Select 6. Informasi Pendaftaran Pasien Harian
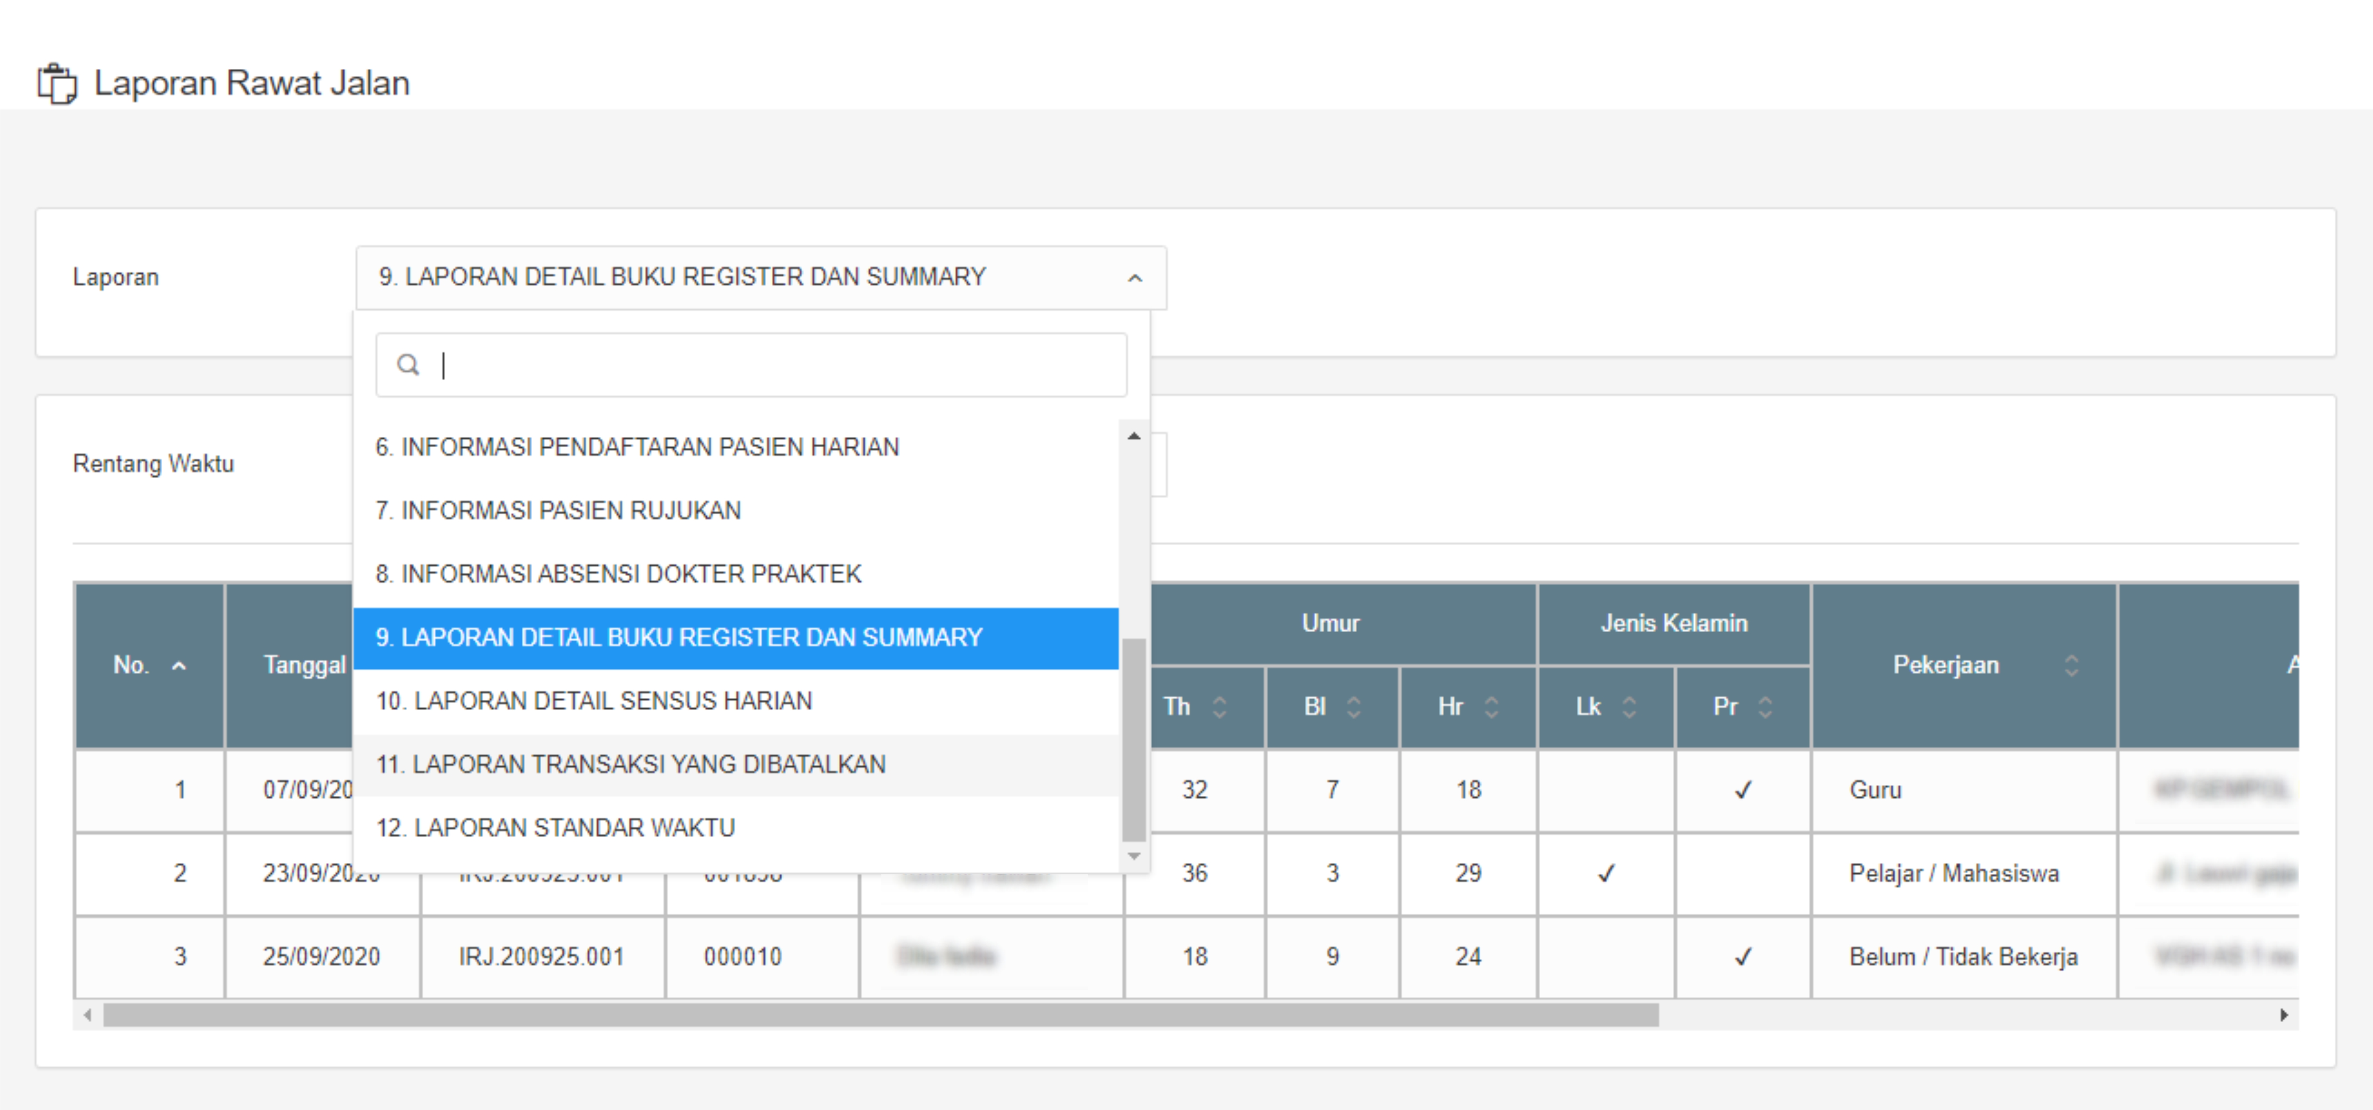 point(637,447)
